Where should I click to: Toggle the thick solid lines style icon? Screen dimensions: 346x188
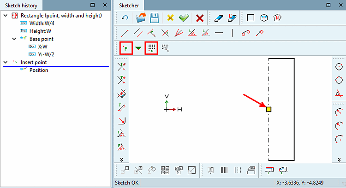[224, 170]
